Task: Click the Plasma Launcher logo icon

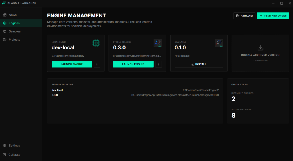Action: 4,3
